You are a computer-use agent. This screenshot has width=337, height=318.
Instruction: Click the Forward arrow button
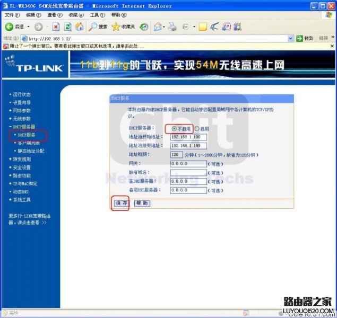point(39,27)
